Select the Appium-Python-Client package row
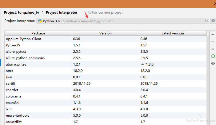This screenshot has width=216, height=125. (x=105, y=39)
